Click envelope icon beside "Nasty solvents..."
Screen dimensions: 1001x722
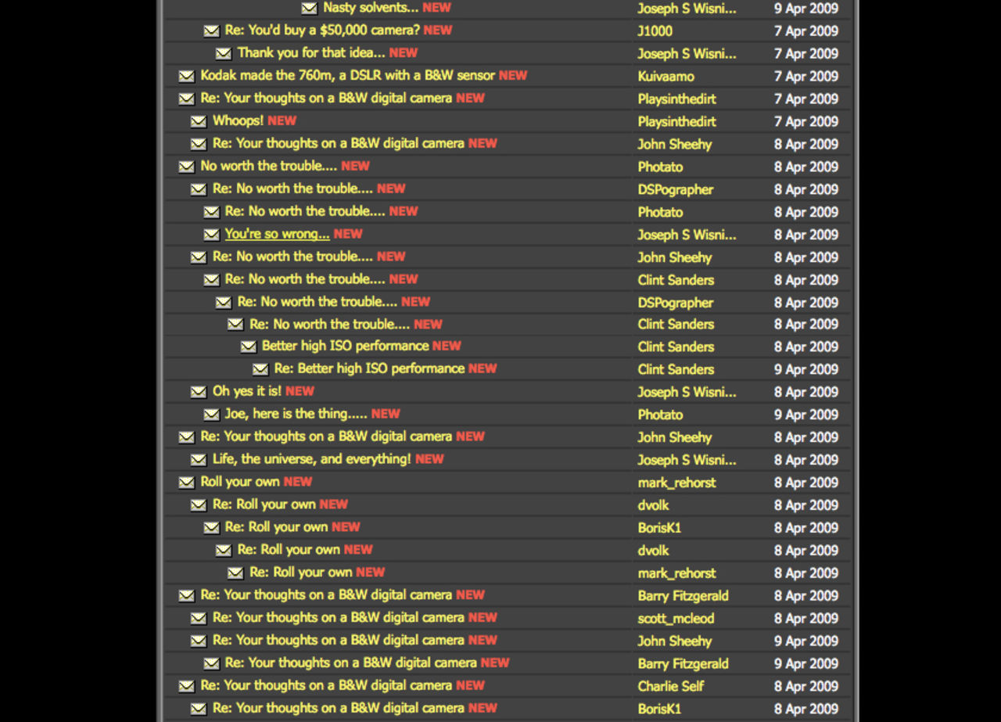coord(310,8)
